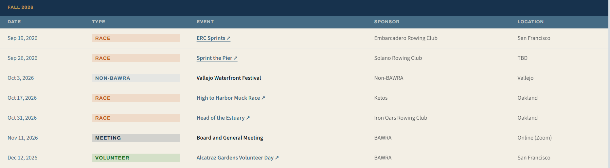The image size is (610, 168).
Task: Click the RACE badge for Sep 19
Action: [x=136, y=38]
